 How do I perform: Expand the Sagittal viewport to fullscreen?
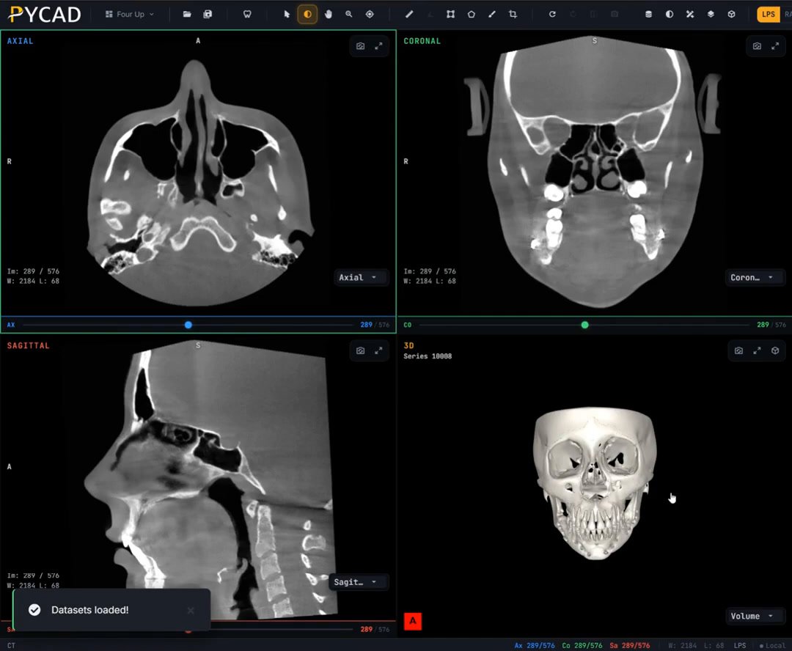point(378,350)
